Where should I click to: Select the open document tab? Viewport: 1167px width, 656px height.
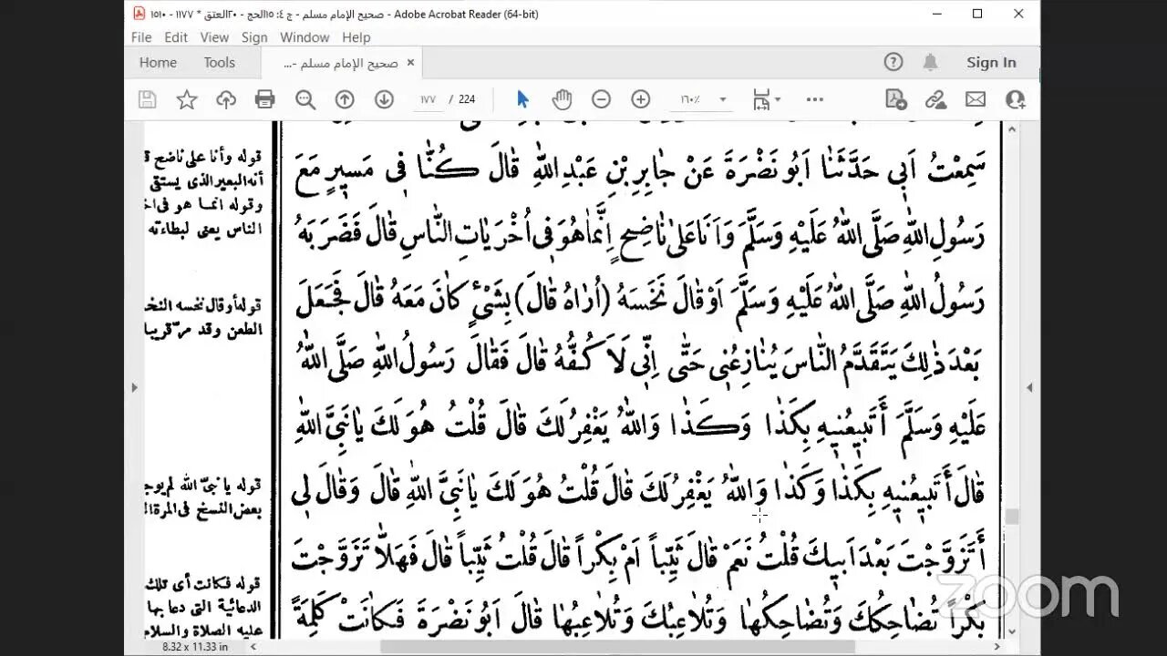pyautogui.click(x=343, y=63)
